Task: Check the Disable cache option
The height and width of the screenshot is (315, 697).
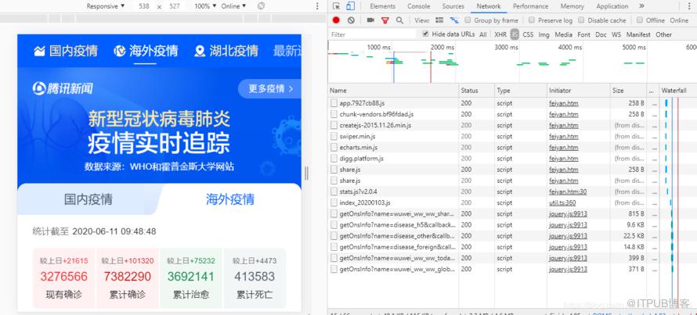Action: pyautogui.click(x=581, y=20)
